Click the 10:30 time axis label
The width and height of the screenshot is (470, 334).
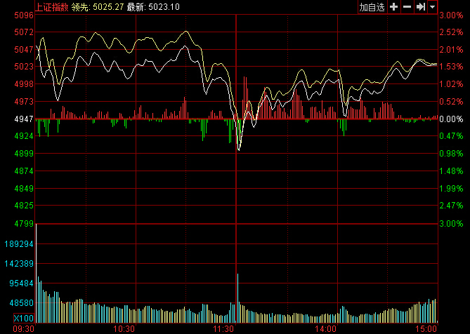[x=124, y=328]
